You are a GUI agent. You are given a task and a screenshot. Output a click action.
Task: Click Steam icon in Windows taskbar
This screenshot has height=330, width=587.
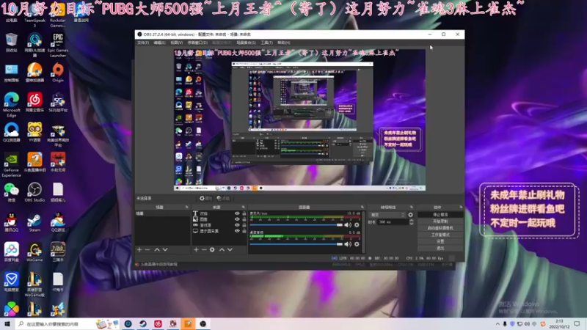143,323
